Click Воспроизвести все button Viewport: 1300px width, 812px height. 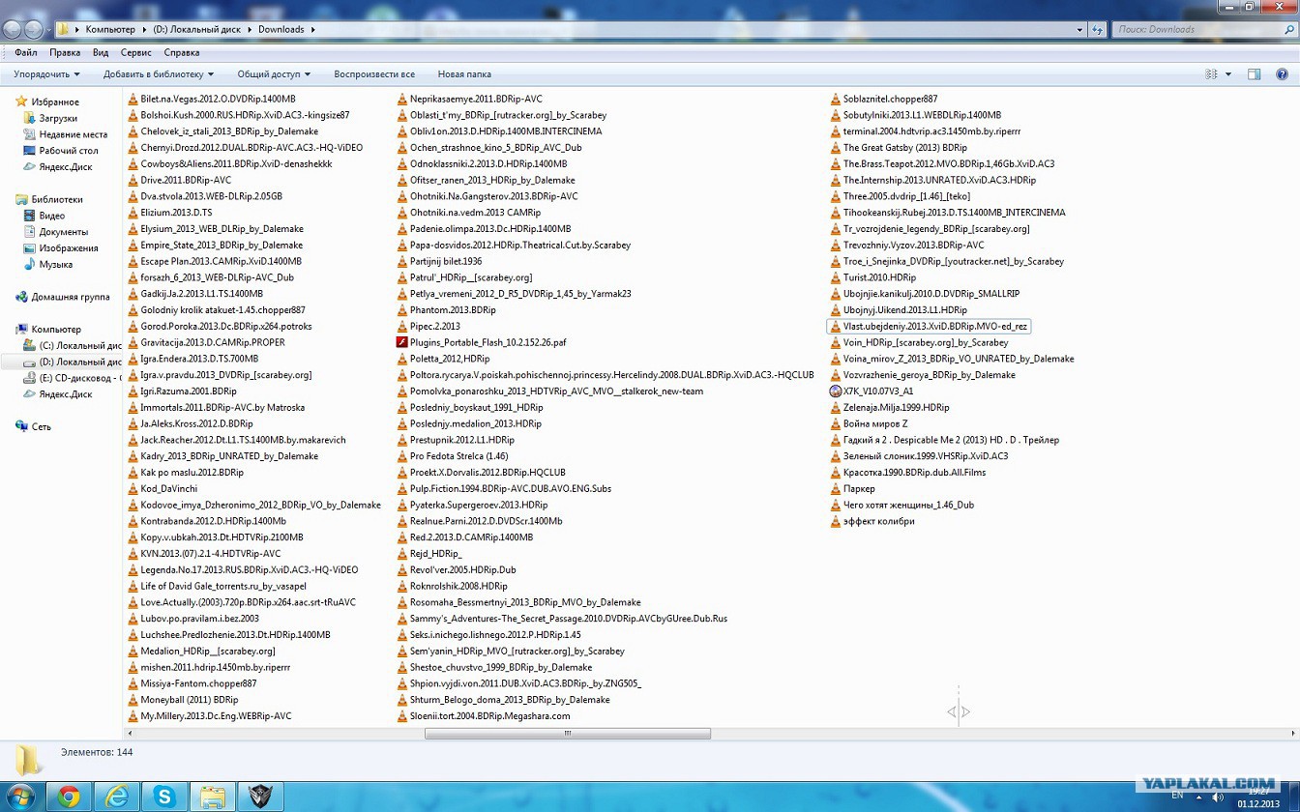point(374,74)
